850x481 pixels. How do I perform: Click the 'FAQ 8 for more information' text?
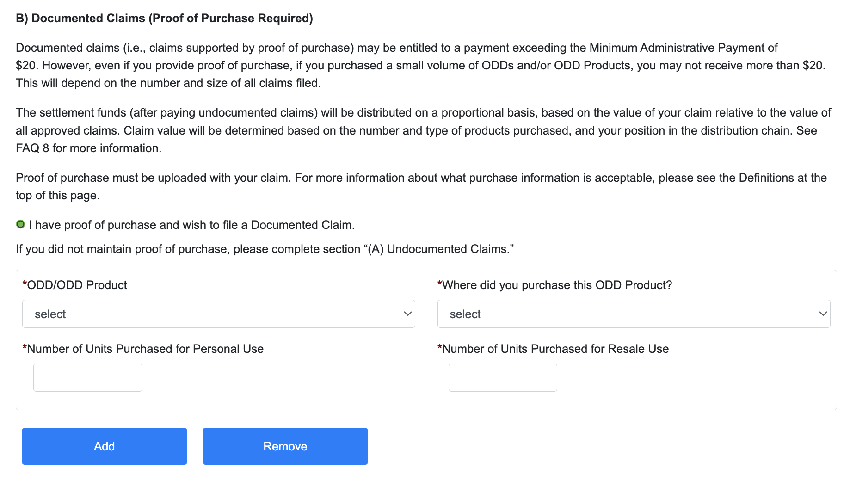click(88, 148)
